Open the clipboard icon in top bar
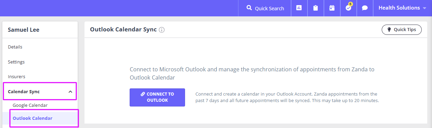 [x=315, y=8]
